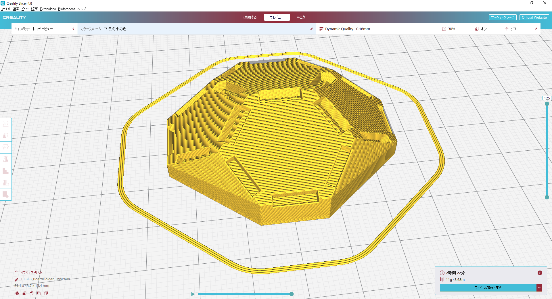The width and height of the screenshot is (552, 299).
Task: Click the red info icon in print summary
Action: pos(540,273)
